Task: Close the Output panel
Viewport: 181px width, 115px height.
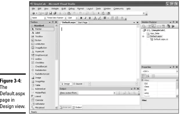Action: click(x=138, y=89)
